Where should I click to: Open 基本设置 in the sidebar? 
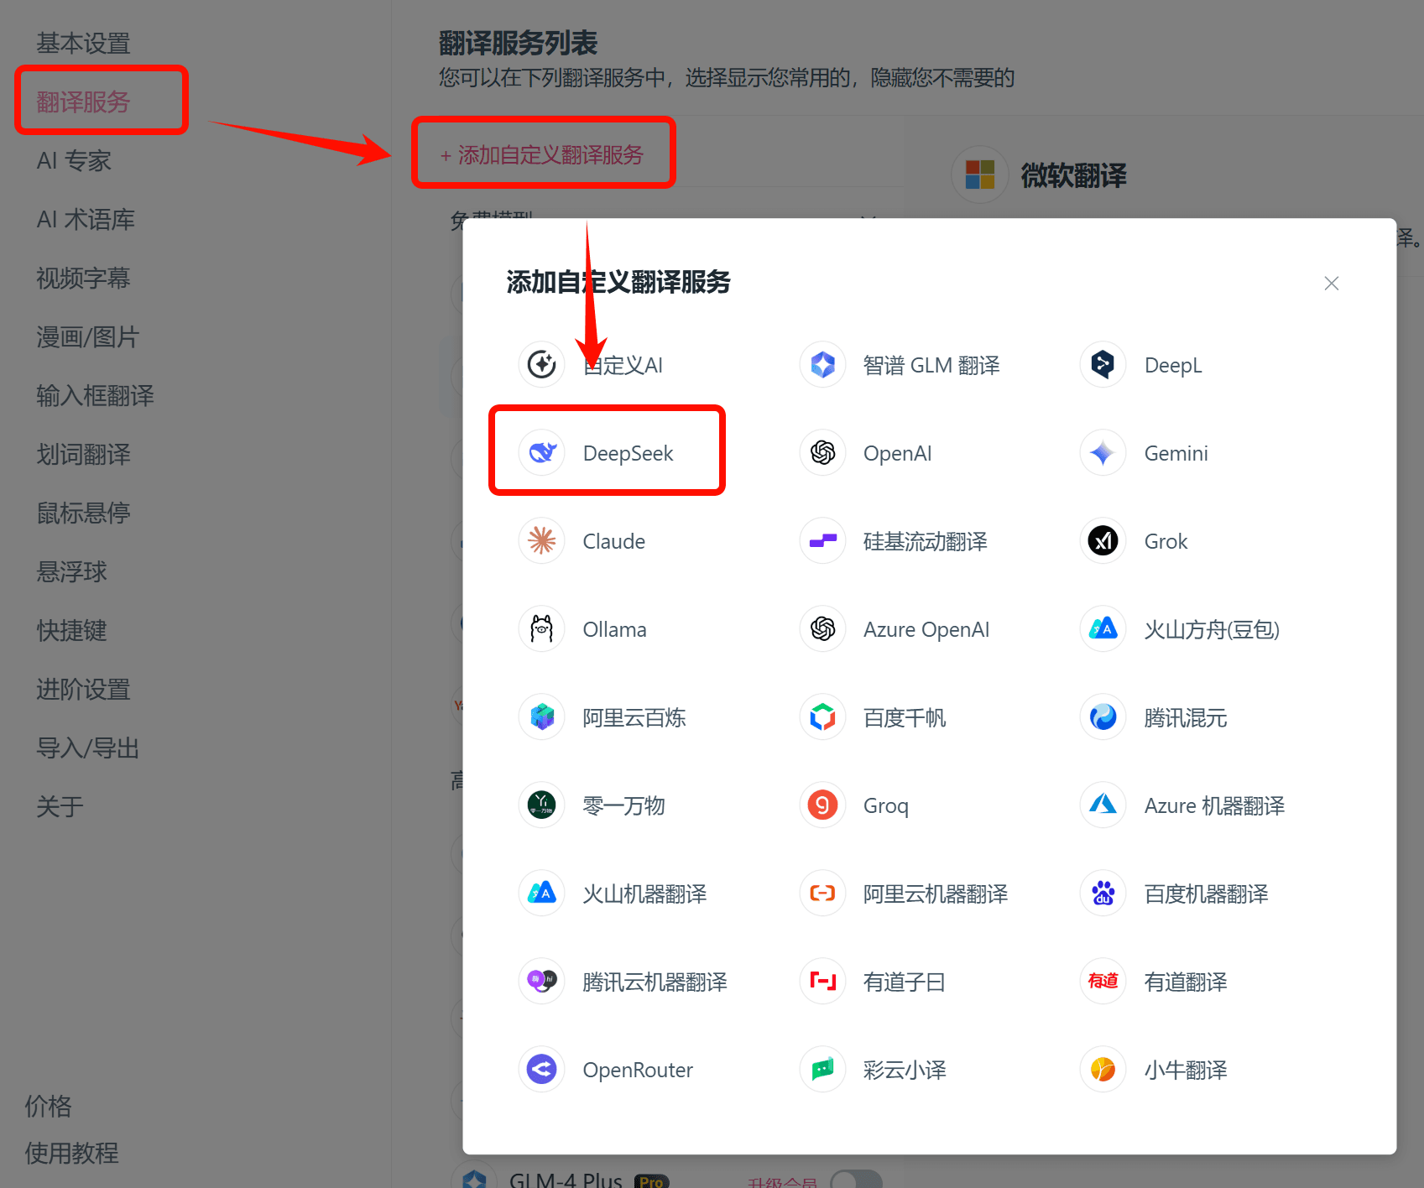83,44
